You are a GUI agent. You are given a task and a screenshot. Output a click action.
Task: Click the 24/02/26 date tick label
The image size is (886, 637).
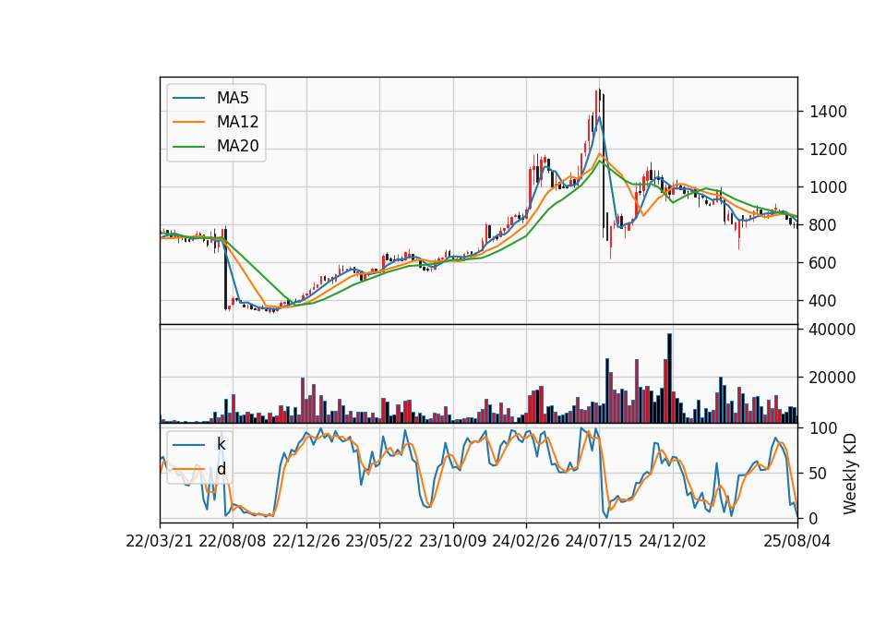[525, 541]
